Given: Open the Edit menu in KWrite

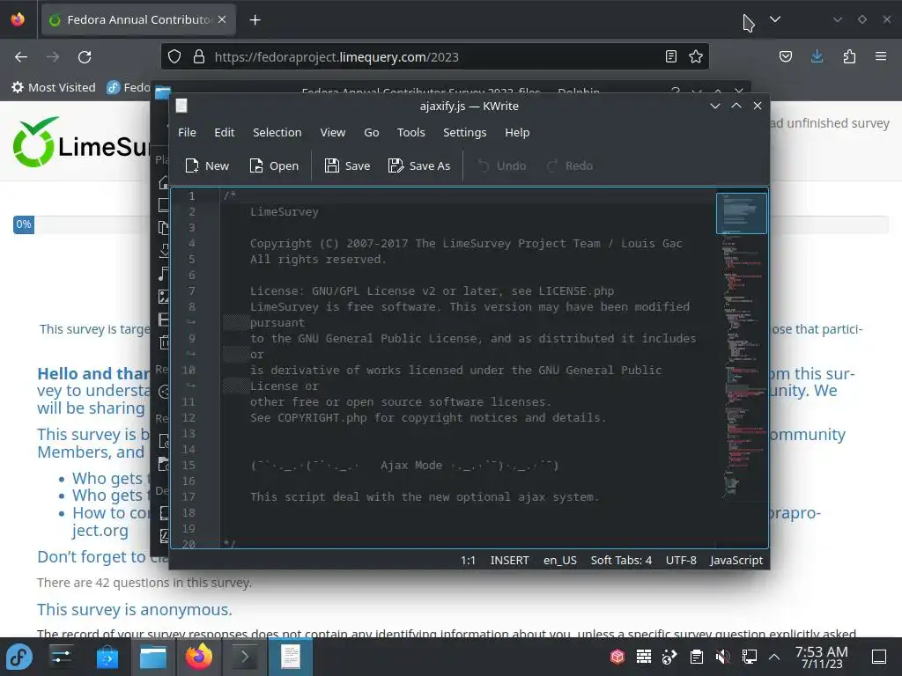Looking at the screenshot, I should (x=225, y=132).
